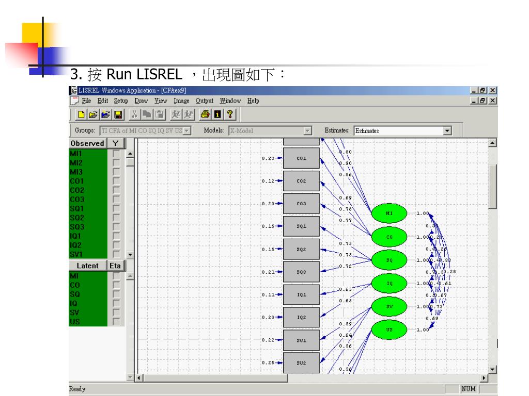Toggle the Y checkbox for CO2
Screen dimensions: 529x396
click(116, 190)
